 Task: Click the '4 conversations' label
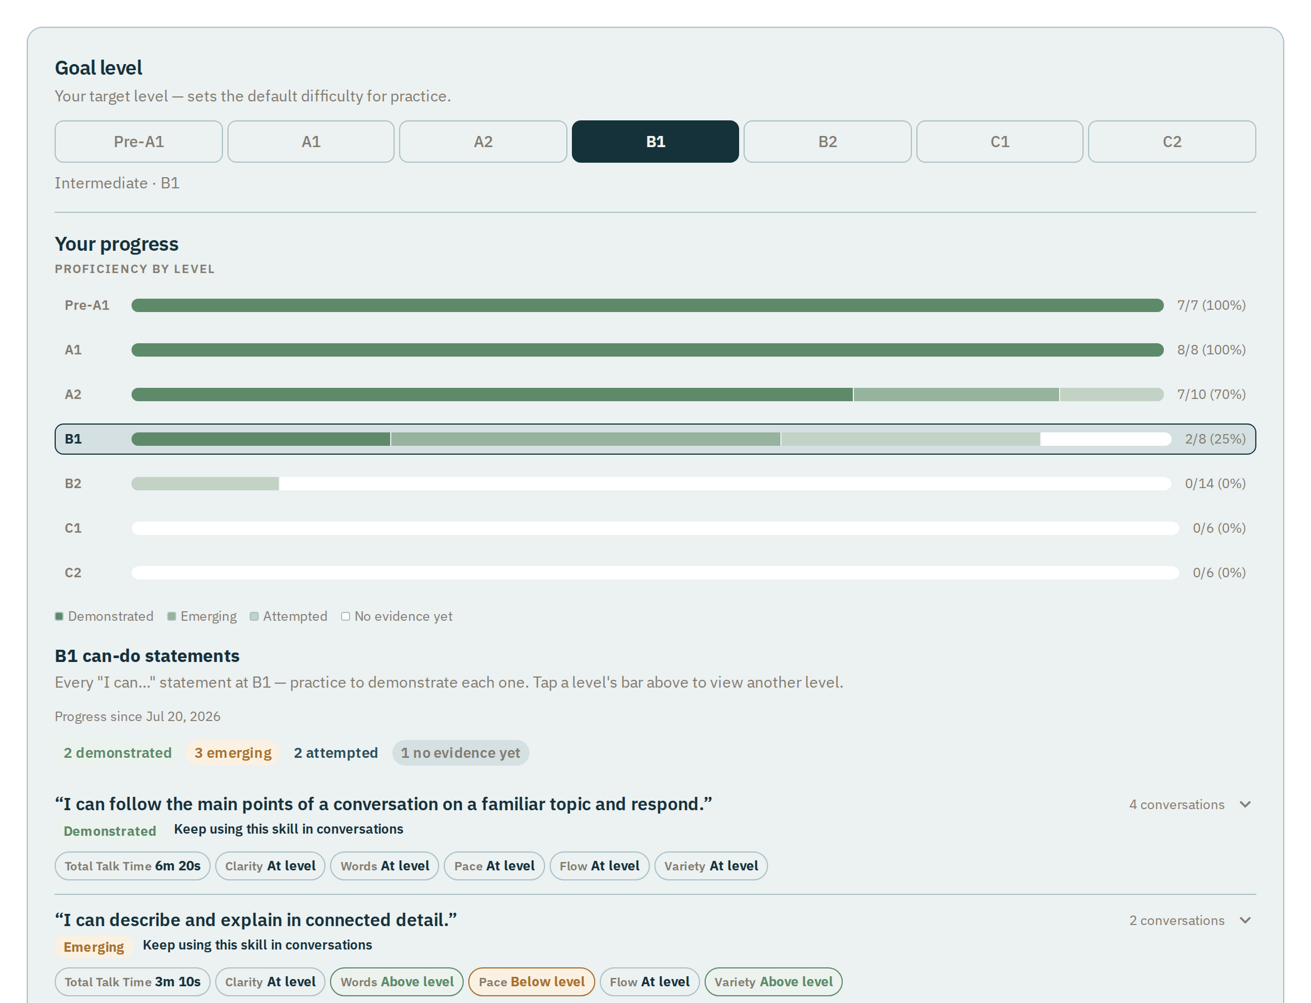pyautogui.click(x=1176, y=804)
